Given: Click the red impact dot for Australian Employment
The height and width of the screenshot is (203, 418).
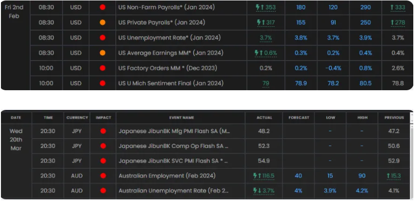Looking at the screenshot, I should 103,176.
